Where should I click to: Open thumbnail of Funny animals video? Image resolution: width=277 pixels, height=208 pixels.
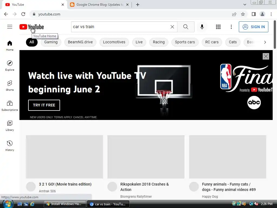pos(227,157)
